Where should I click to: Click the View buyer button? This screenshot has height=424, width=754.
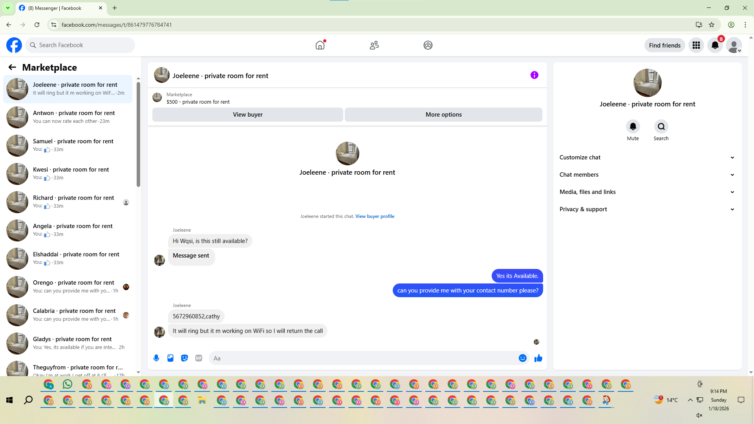point(247,115)
